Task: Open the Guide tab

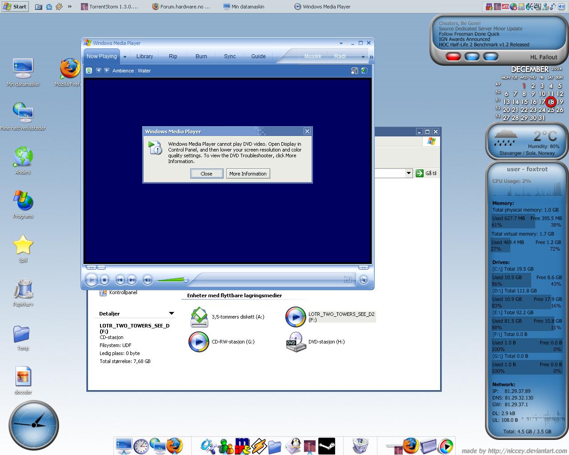Action: (258, 56)
